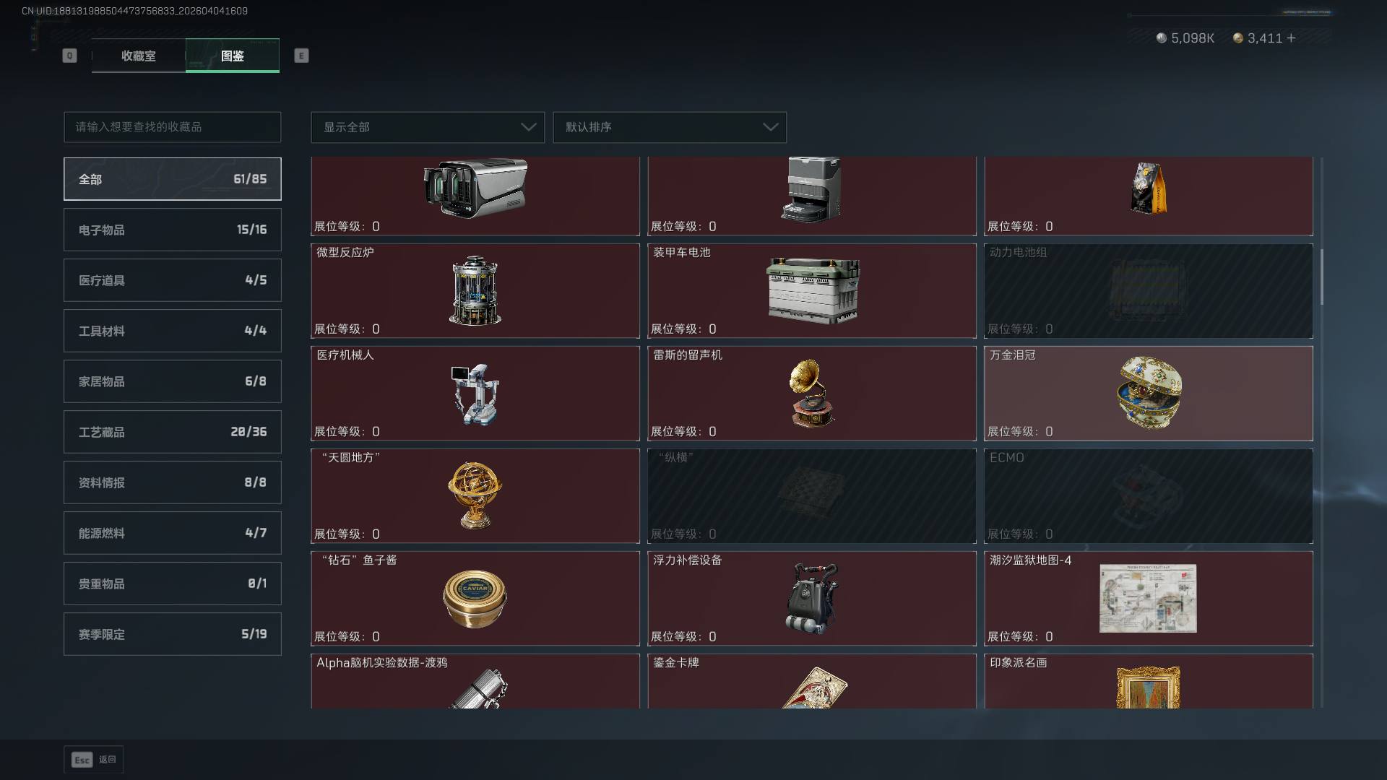This screenshot has height=780, width=1387.
Task: Click the 微型反应炉 item icon
Action: click(475, 290)
